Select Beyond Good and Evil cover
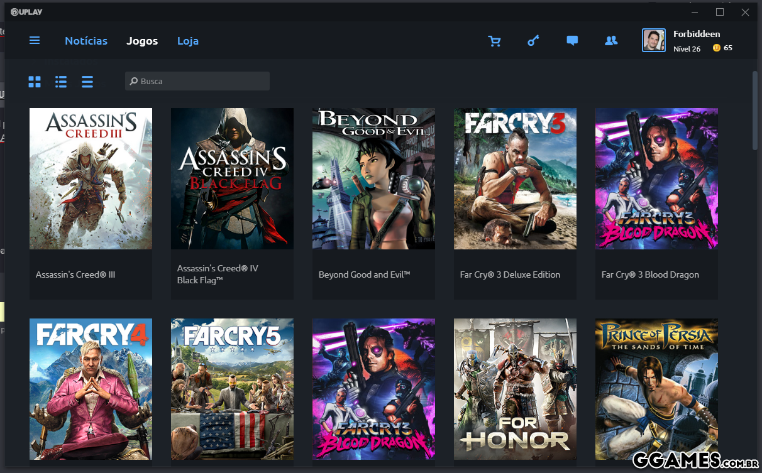 pyautogui.click(x=373, y=178)
